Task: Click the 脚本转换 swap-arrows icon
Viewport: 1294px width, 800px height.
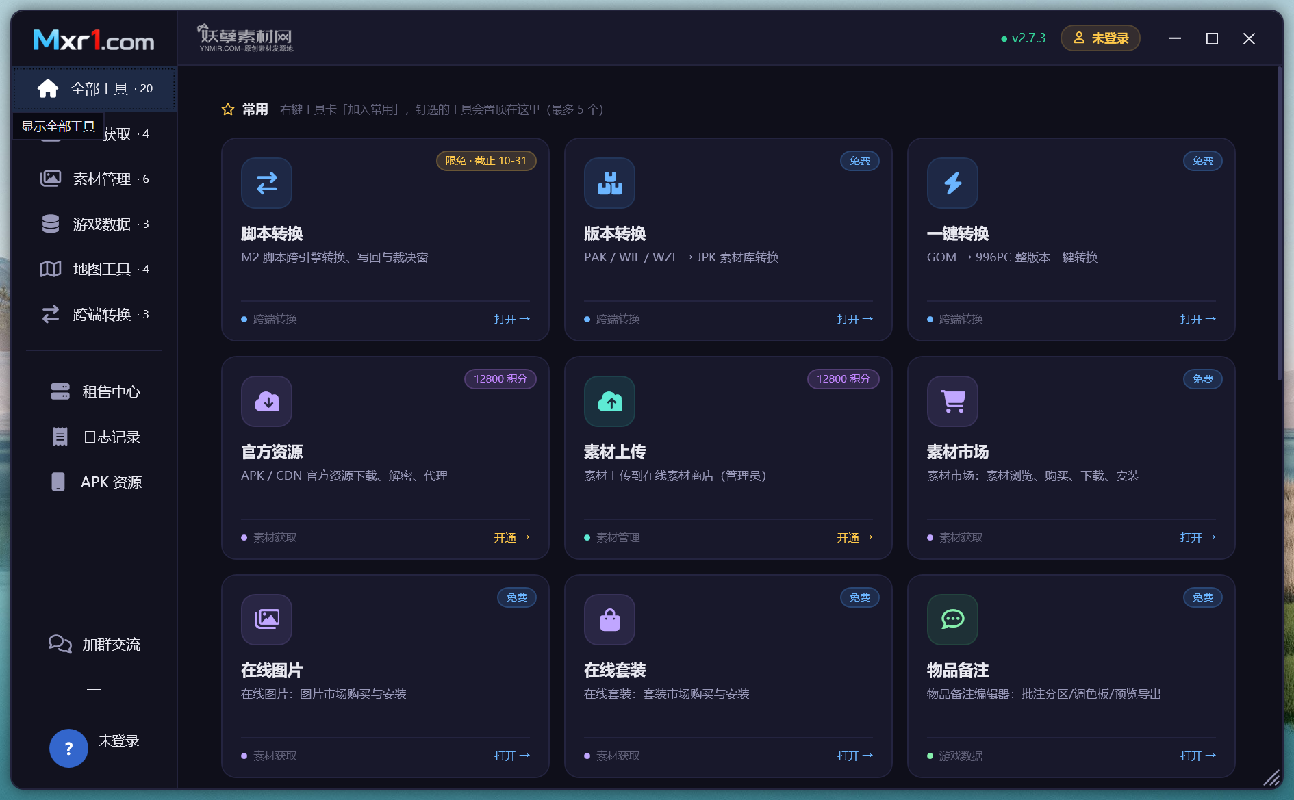Action: tap(266, 183)
